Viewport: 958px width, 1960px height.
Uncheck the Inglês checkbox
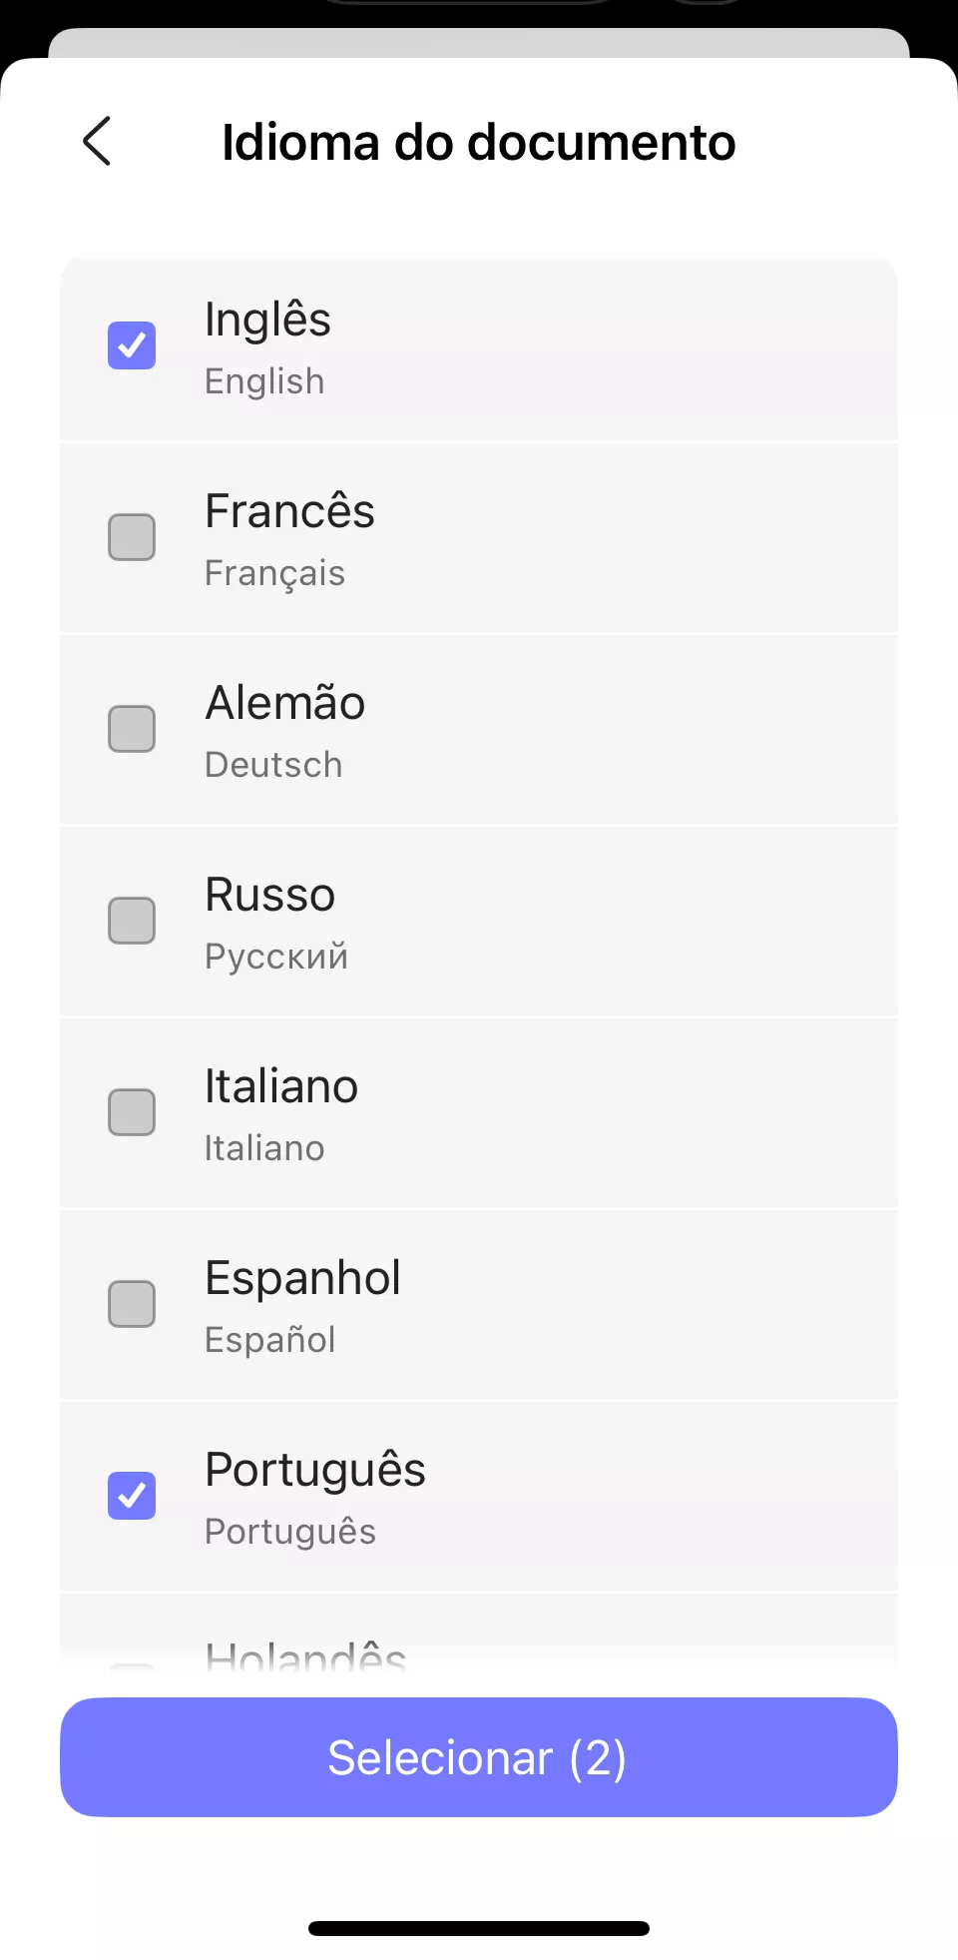point(132,345)
